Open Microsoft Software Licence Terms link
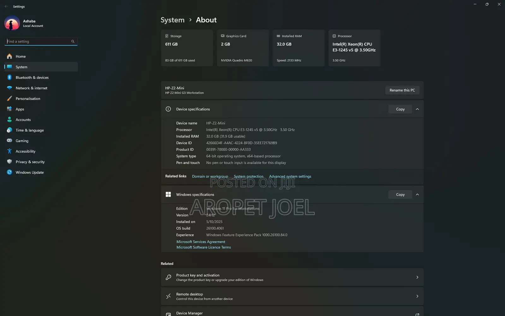Screen dimensions: 505x316 [204, 247]
